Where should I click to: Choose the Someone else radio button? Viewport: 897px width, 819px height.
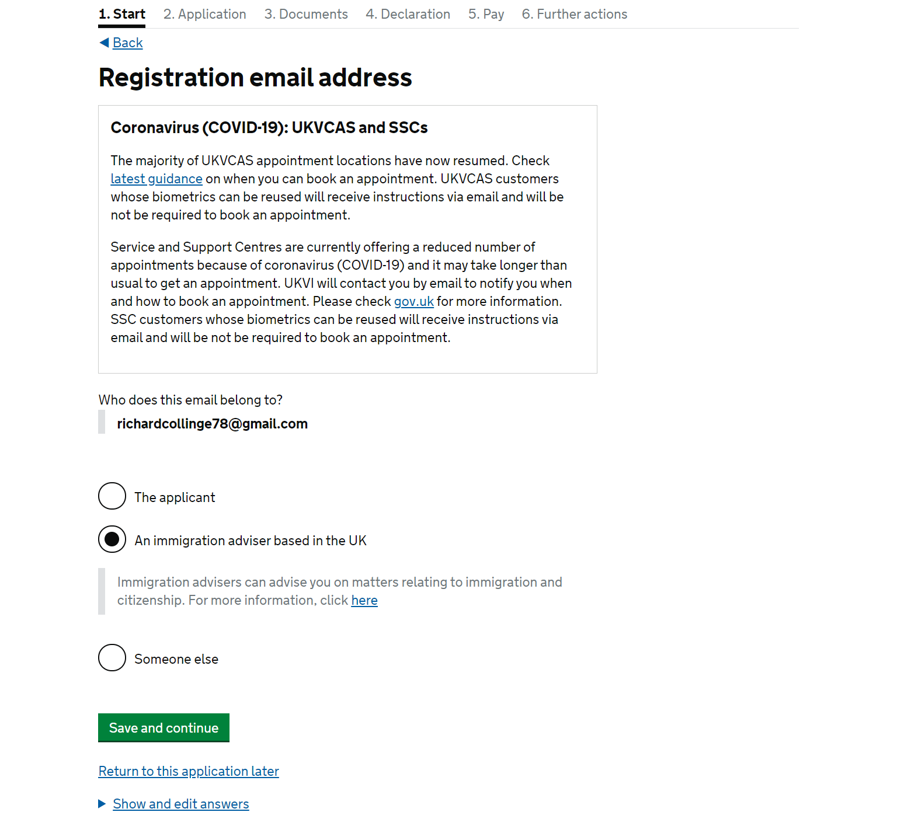coord(112,658)
